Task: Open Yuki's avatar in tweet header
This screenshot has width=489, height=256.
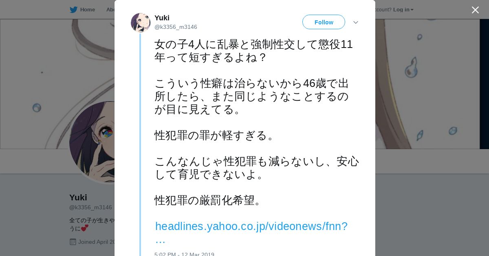Action: click(141, 23)
